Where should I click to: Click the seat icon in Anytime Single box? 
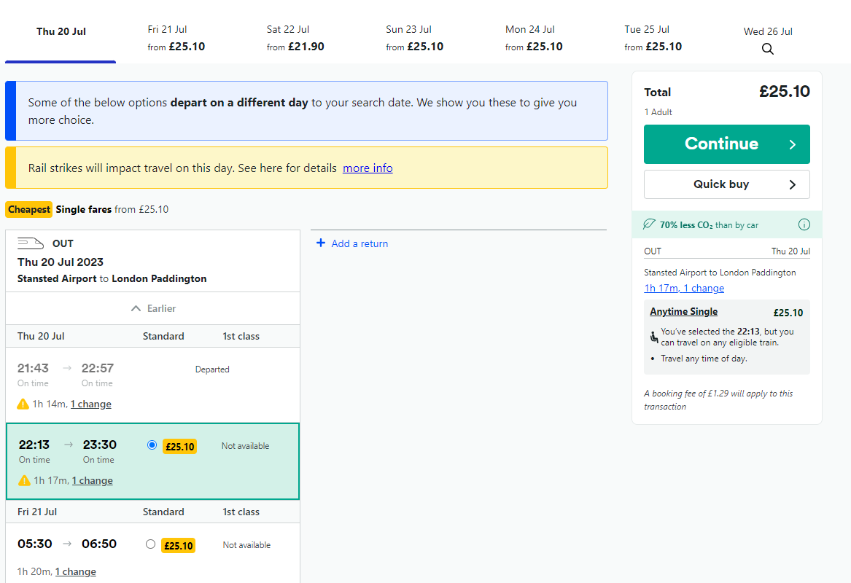(653, 337)
